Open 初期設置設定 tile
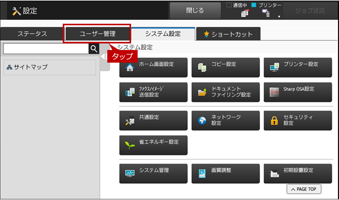 pyautogui.click(x=298, y=173)
